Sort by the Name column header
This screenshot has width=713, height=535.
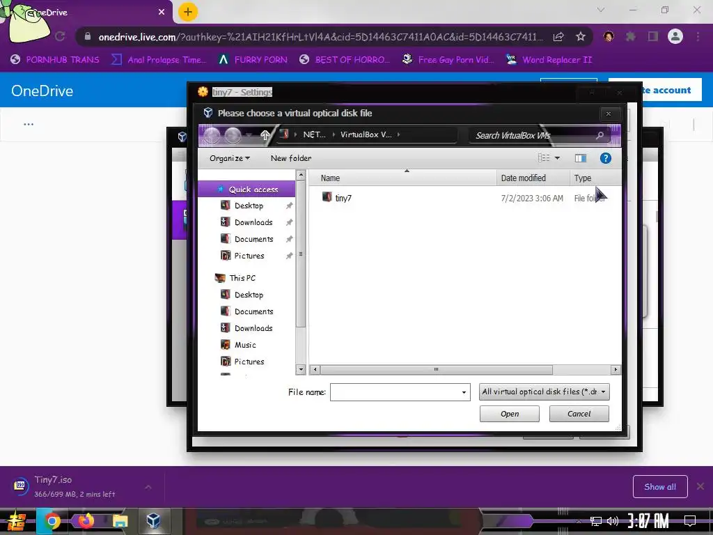coord(402,178)
